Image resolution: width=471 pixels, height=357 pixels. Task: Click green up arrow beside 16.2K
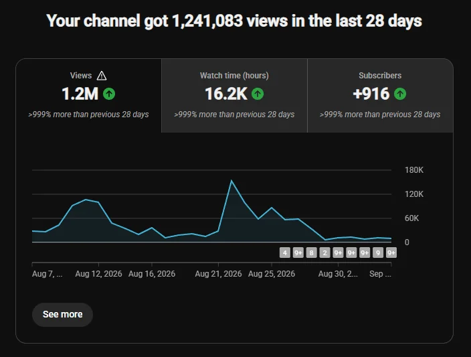[x=258, y=94]
